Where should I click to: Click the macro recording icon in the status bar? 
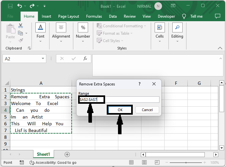22,163
